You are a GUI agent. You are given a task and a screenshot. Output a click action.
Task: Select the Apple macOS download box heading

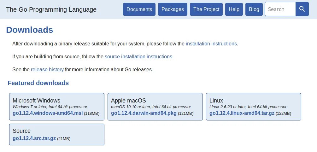click(128, 101)
